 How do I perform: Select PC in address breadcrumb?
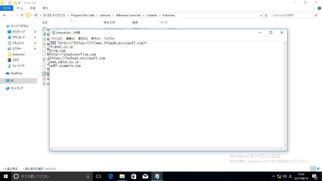36,15
